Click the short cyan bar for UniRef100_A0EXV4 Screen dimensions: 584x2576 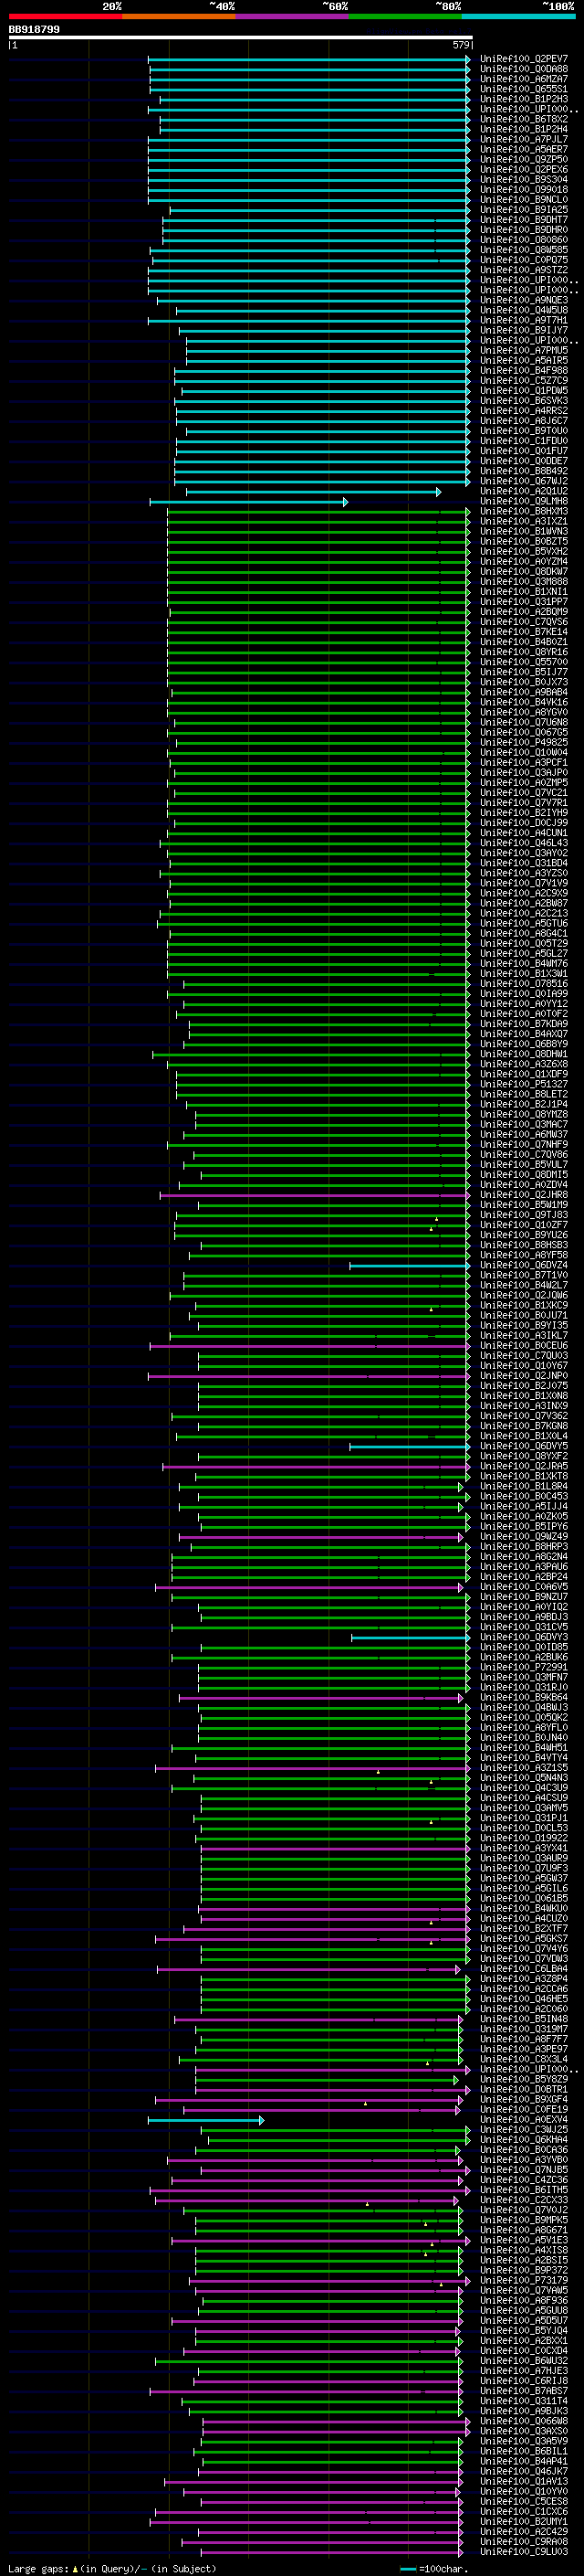click(205, 2120)
